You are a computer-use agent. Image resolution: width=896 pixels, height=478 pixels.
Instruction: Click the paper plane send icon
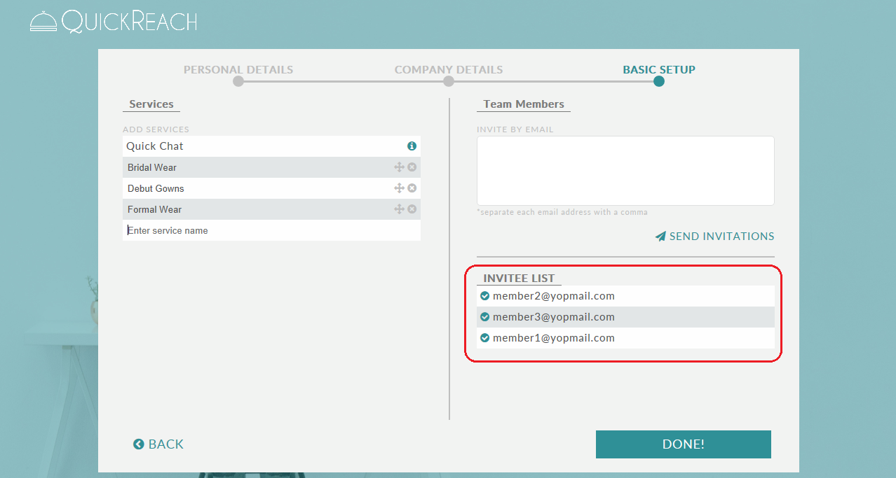point(660,237)
